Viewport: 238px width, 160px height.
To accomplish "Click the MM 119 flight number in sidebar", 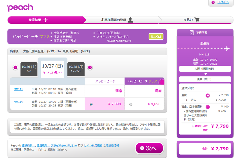I will coord(204,55).
